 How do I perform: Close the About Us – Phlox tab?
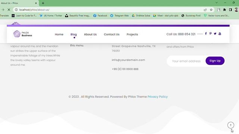(36, 3)
